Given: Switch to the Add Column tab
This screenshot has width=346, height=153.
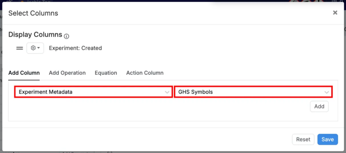Looking at the screenshot, I should pos(24,73).
